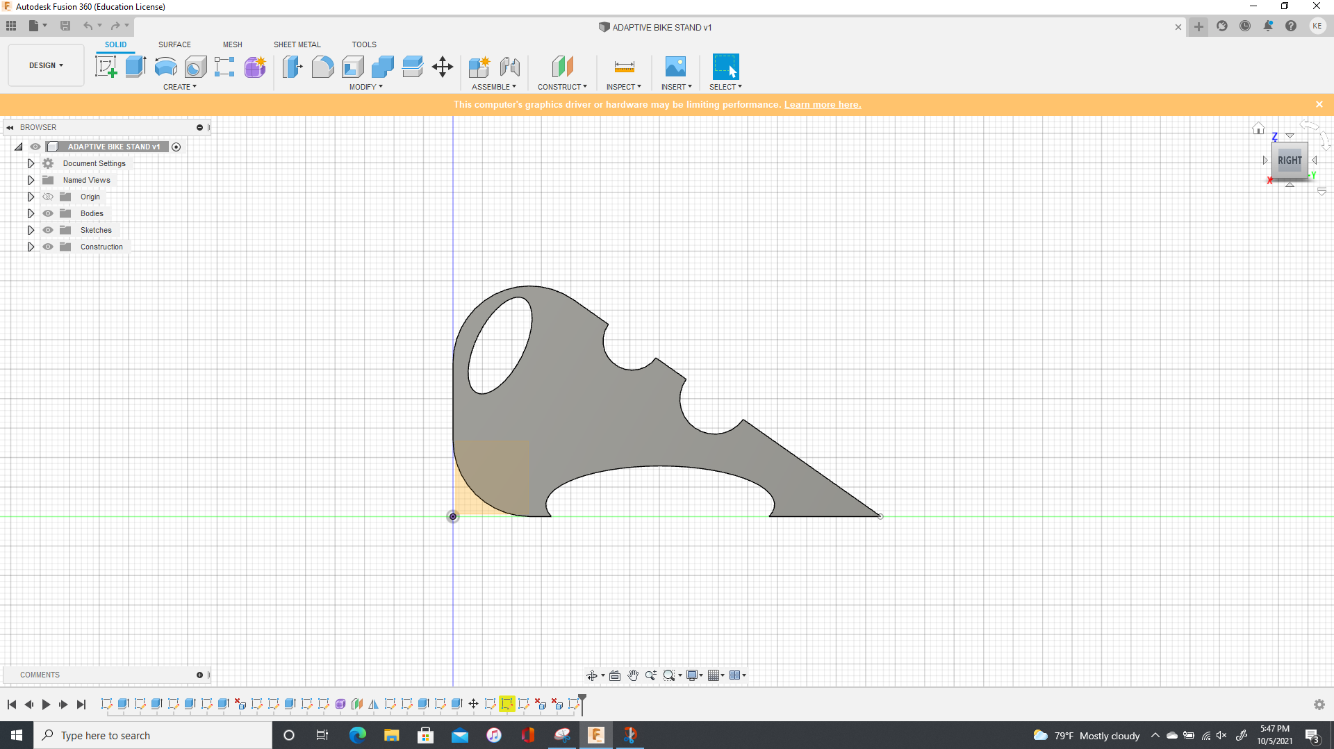
Task: Open the DESIGN workspace switcher
Action: [44, 65]
